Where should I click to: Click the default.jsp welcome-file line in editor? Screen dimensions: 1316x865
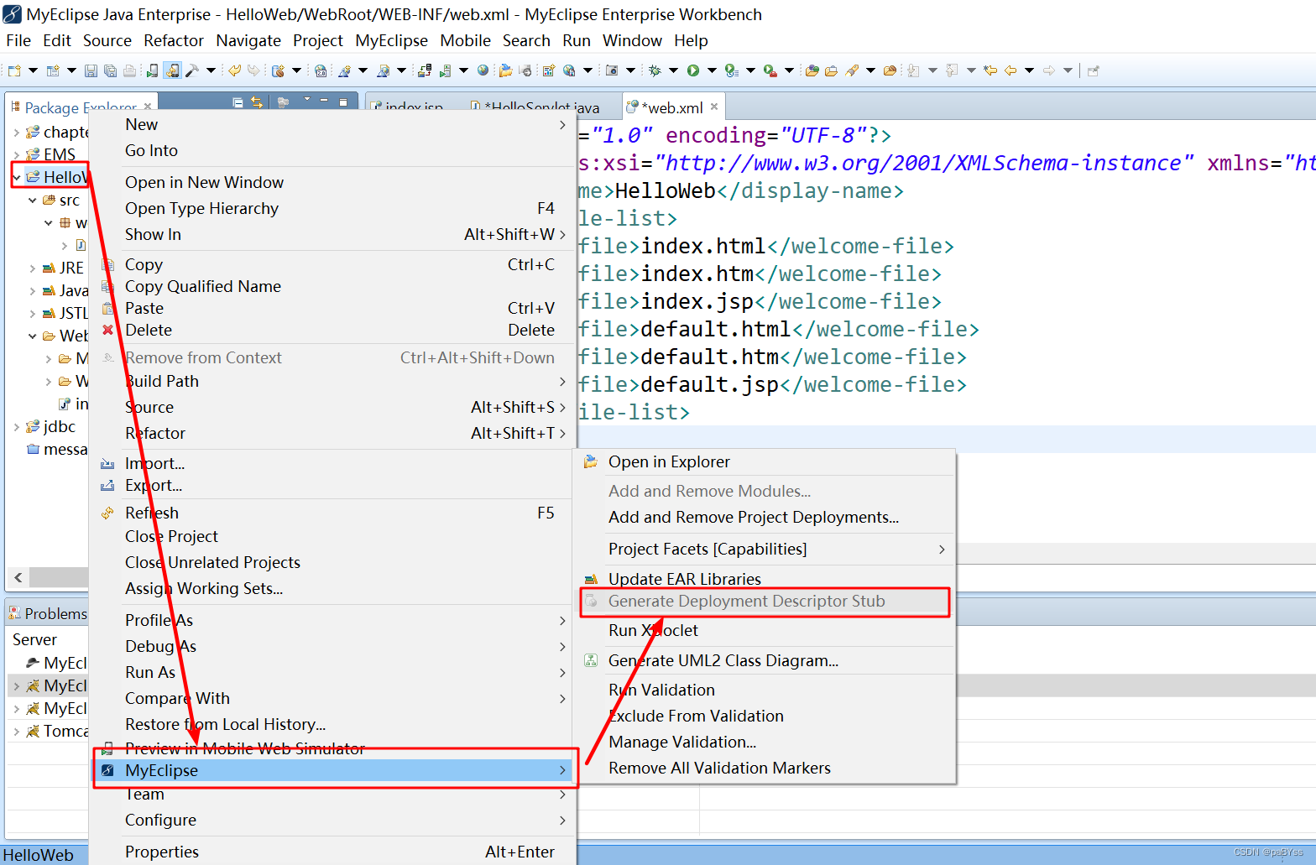tap(772, 384)
